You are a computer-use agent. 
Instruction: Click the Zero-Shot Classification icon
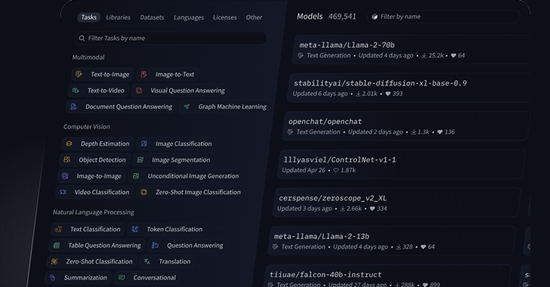(54, 261)
